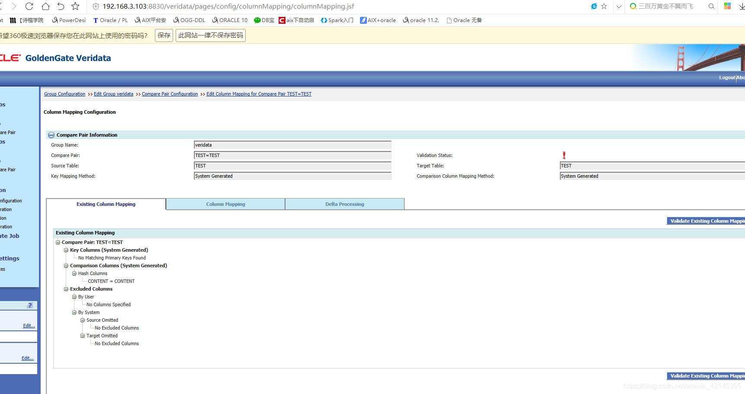
Task: Click Edit Column Mapping breadcrumb link
Action: click(x=259, y=94)
